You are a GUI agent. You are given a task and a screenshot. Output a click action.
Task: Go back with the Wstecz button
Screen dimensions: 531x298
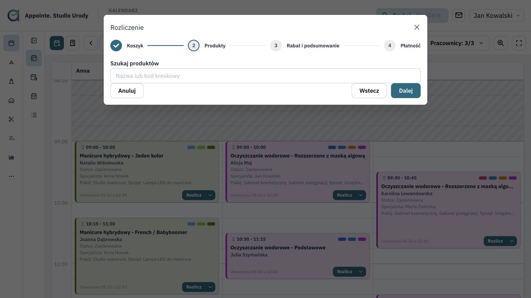(369, 91)
